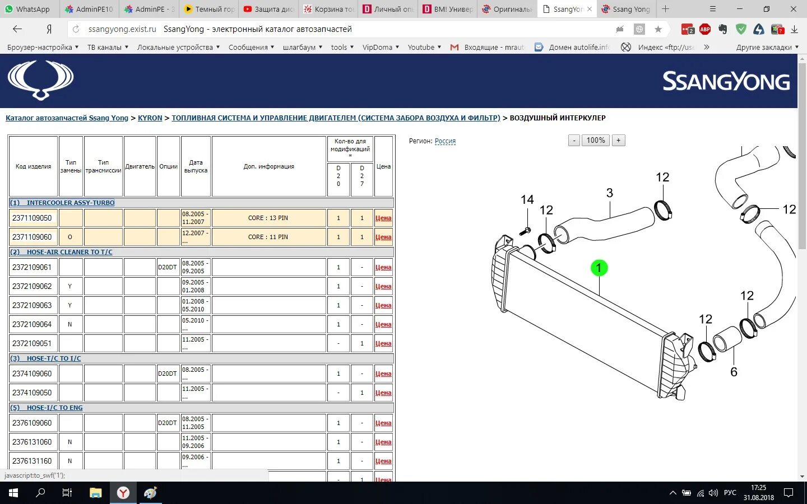Switch to the Темный гор tab
The height and width of the screenshot is (504, 807).
[x=209, y=9]
